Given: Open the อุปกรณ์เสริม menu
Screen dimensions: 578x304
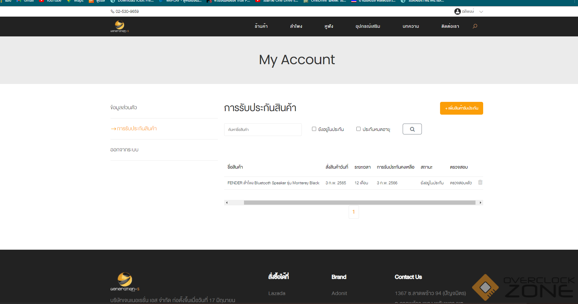Looking at the screenshot, I should [368, 26].
